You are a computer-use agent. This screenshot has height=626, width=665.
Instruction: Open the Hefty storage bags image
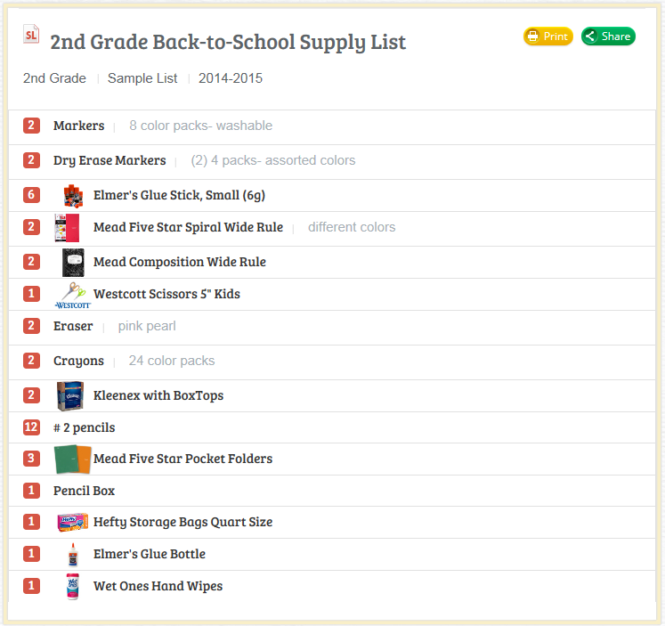pos(73,522)
